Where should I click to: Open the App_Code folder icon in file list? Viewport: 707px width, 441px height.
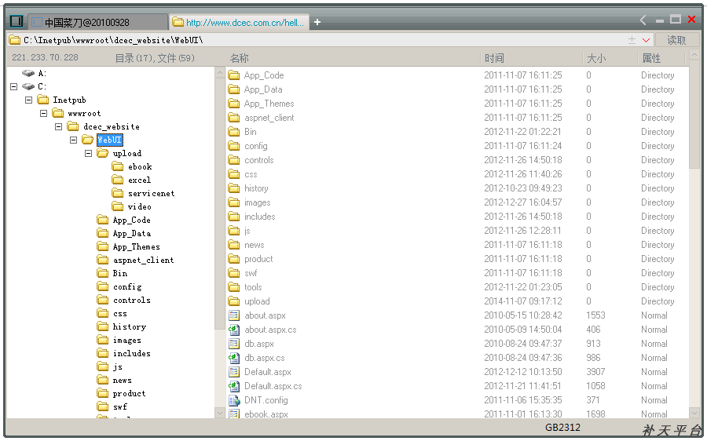(233, 75)
